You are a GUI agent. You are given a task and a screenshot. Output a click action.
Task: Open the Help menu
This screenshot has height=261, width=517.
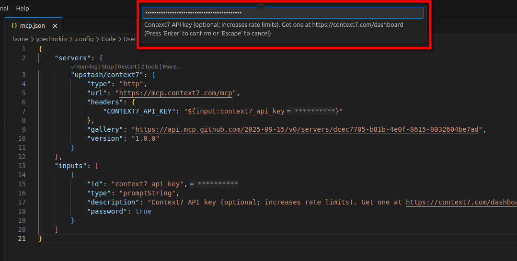(23, 8)
